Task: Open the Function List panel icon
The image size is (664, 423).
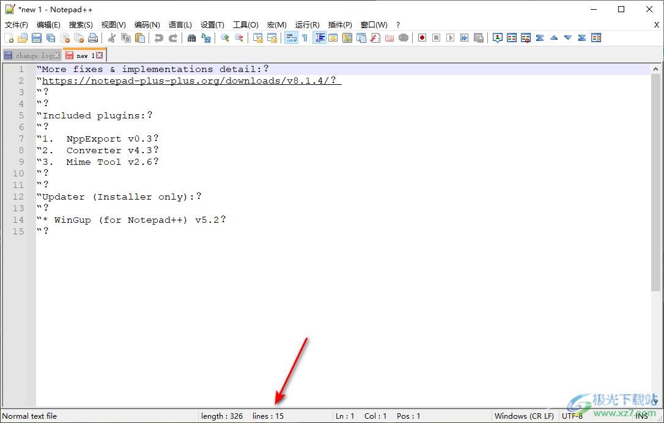Action: [375, 38]
